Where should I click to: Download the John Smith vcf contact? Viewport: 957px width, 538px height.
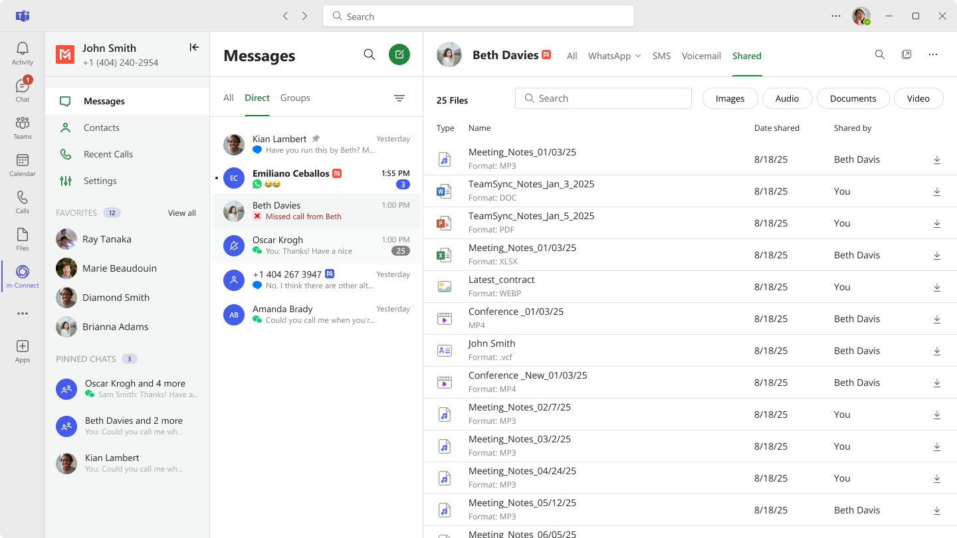[937, 351]
